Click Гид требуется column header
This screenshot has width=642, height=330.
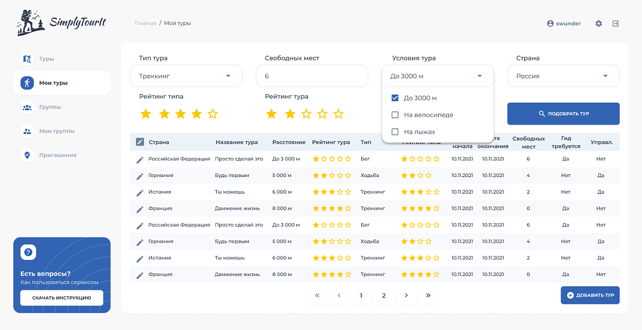click(566, 142)
